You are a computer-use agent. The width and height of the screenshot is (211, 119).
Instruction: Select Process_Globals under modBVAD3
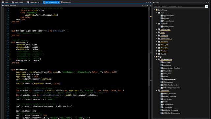(168, 27)
